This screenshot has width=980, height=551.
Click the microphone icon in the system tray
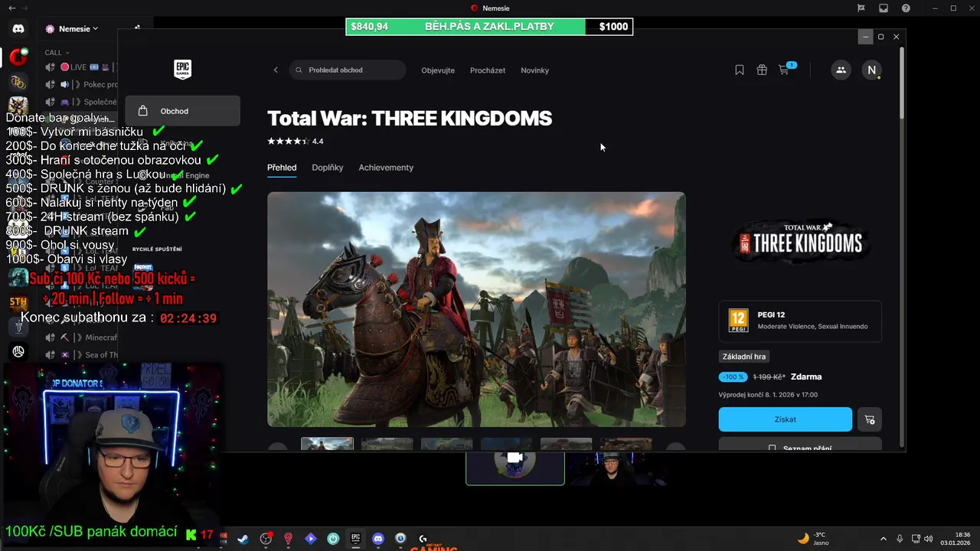tap(900, 539)
